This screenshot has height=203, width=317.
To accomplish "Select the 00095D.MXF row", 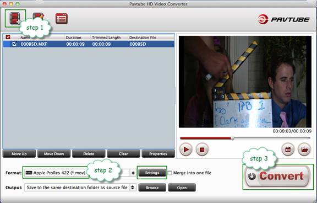I will point(89,44).
